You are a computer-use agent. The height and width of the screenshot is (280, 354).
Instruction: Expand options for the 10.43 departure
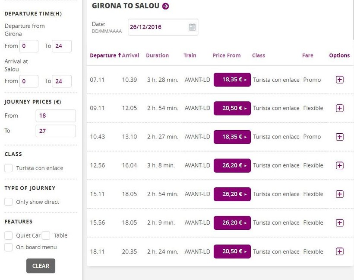tap(339, 137)
